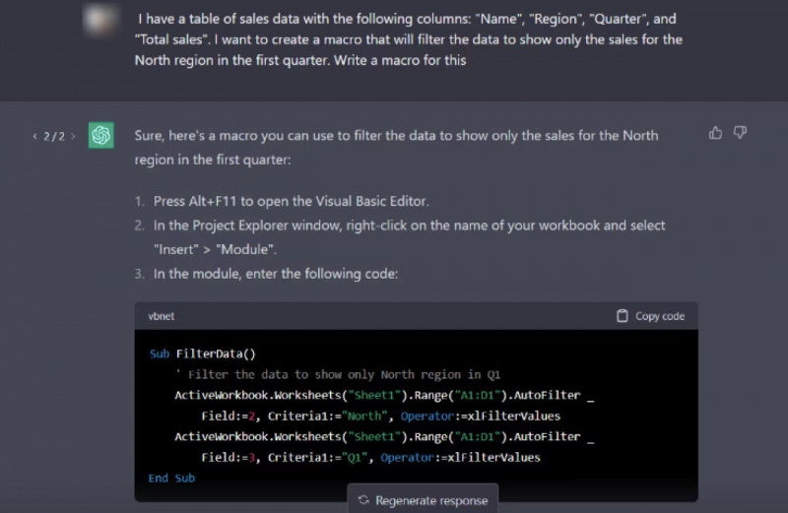Click the Regenerate response button
Screen dimensions: 788x513
[x=423, y=500]
